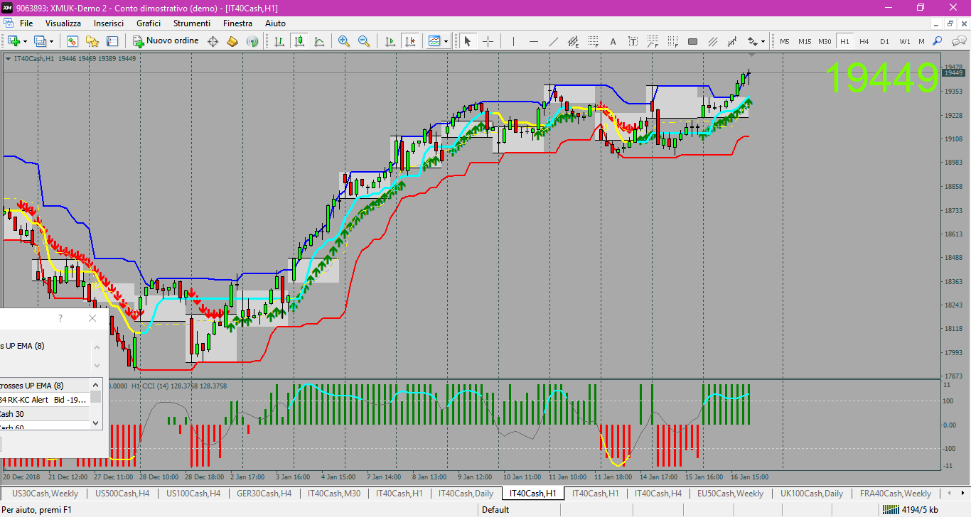Select the crosshair tool
Screen dimensions: 971x517
click(488, 41)
